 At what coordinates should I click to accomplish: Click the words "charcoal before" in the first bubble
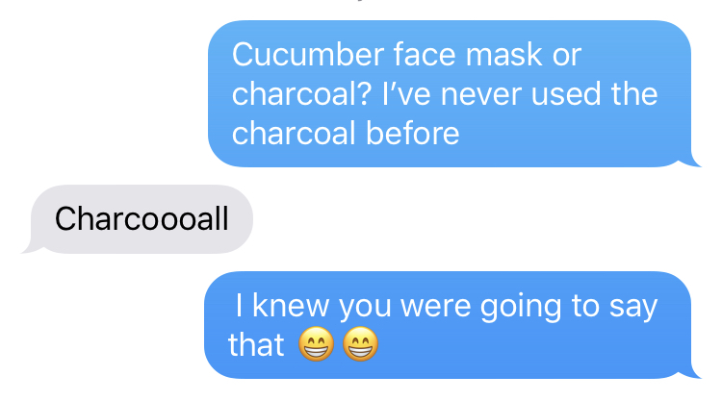(x=346, y=134)
